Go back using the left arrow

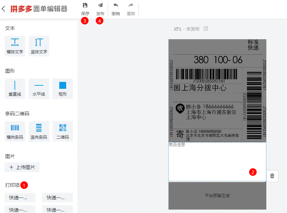[x=3, y=9]
